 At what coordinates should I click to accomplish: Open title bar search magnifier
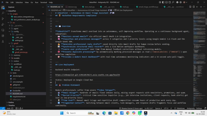point(173,2)
